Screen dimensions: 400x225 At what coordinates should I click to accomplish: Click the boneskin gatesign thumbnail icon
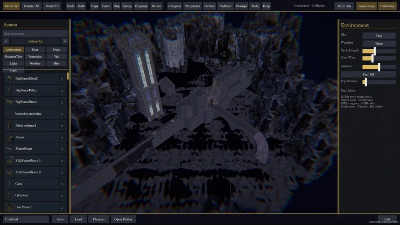(9, 113)
